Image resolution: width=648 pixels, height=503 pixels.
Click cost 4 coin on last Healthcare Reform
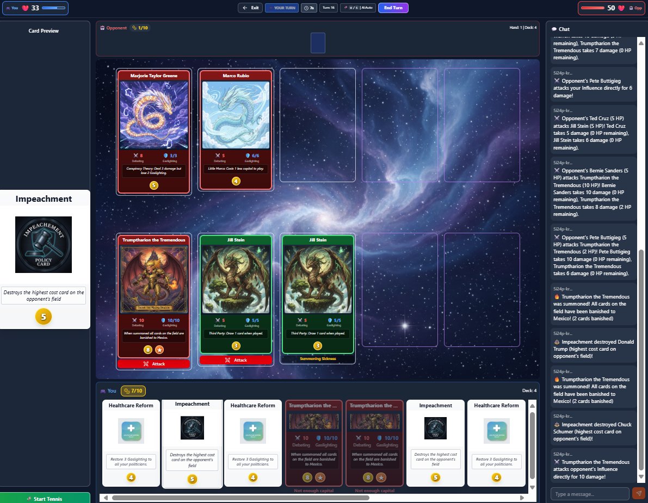coord(496,477)
